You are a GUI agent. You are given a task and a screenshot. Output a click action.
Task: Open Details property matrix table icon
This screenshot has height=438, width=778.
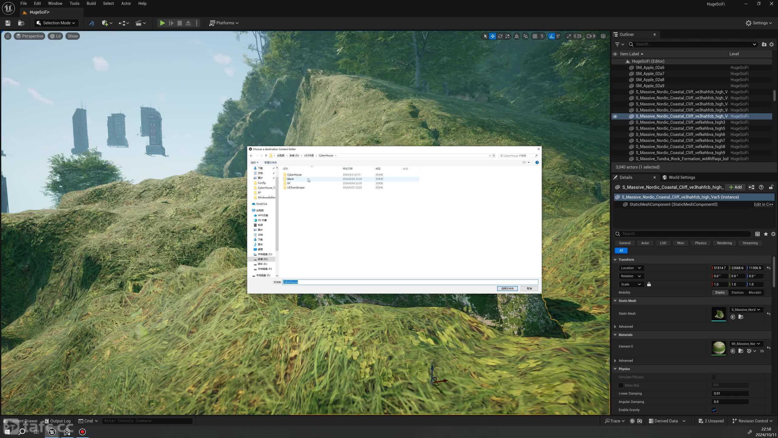(758, 234)
